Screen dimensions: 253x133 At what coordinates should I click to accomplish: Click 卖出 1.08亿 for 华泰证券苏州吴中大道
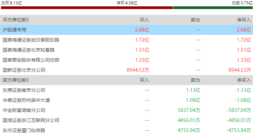coord(193,100)
